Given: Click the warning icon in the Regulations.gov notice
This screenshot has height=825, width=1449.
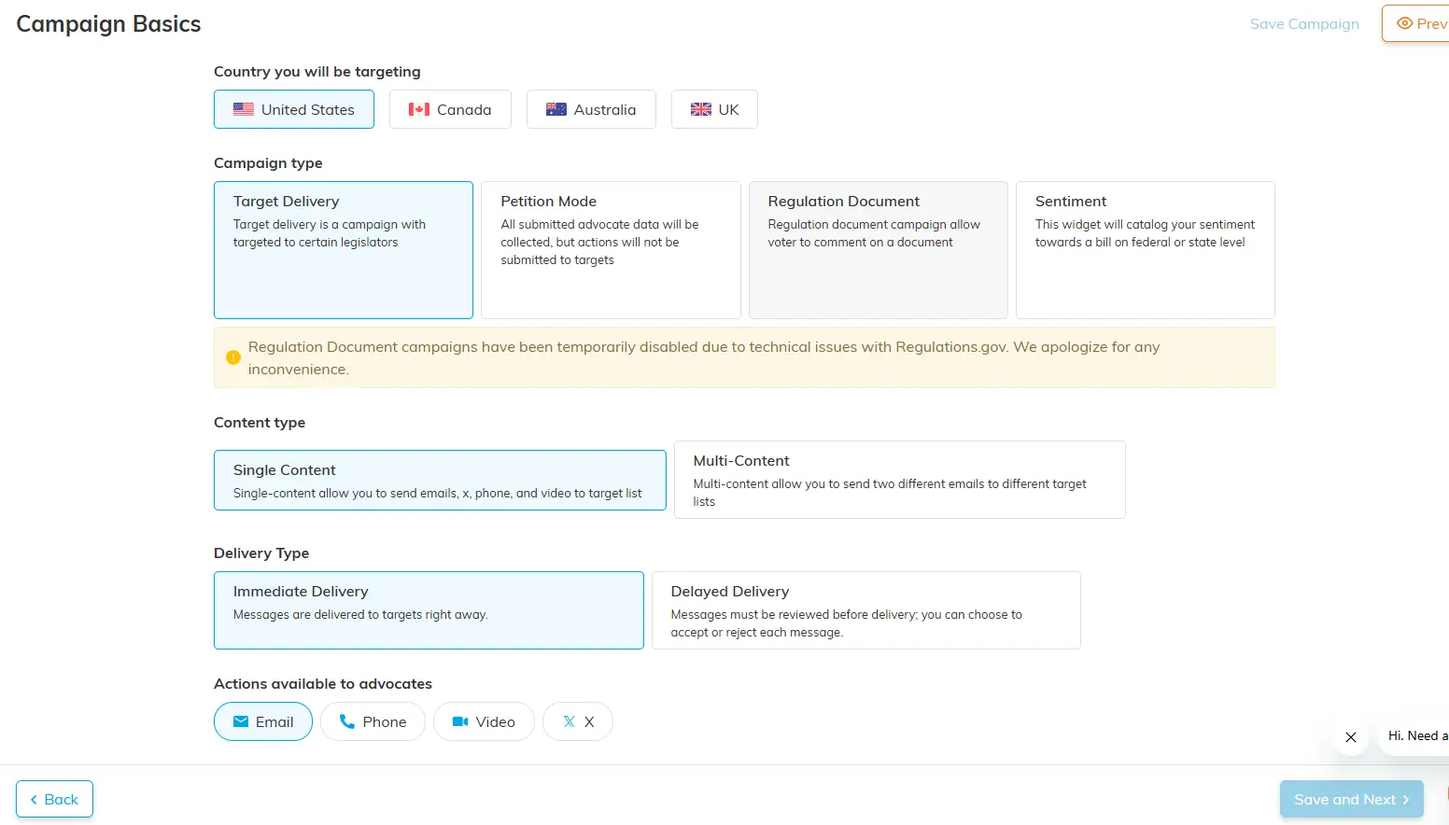Looking at the screenshot, I should pos(232,357).
